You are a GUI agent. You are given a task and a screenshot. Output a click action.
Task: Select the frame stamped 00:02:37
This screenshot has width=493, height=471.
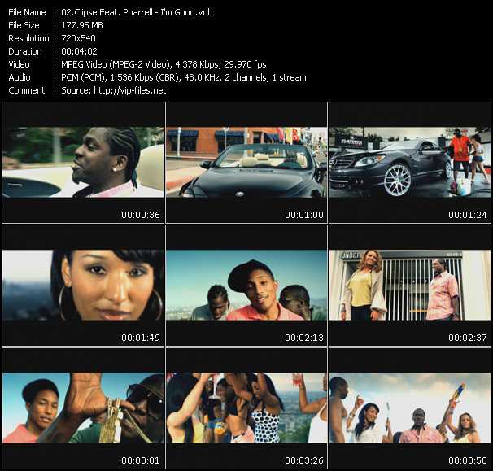tap(410, 286)
